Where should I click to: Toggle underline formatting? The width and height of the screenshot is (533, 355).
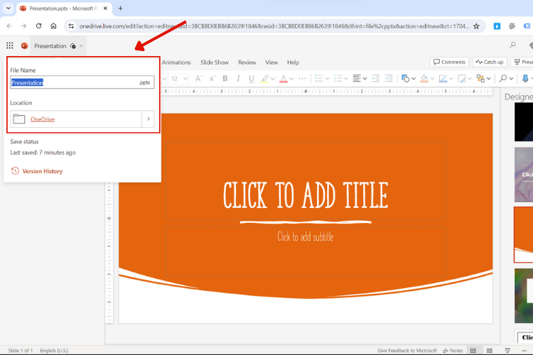click(x=251, y=79)
